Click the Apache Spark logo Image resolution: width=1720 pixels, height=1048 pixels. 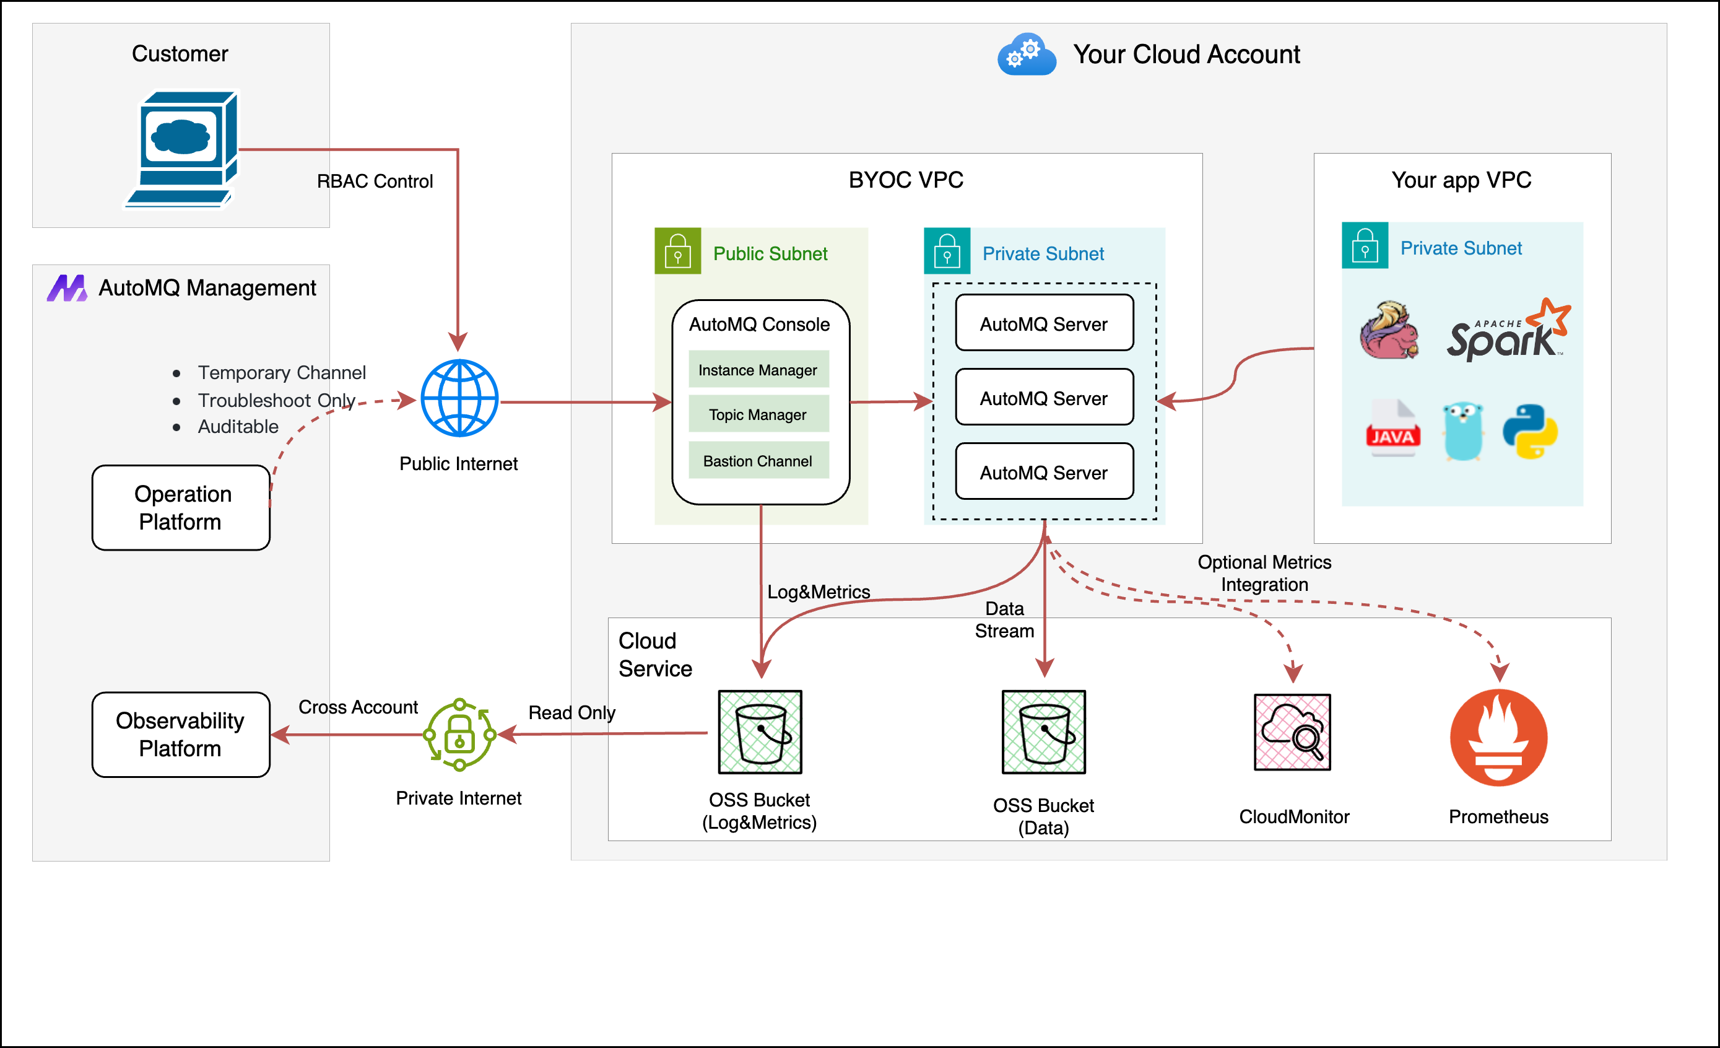[x=1508, y=330]
